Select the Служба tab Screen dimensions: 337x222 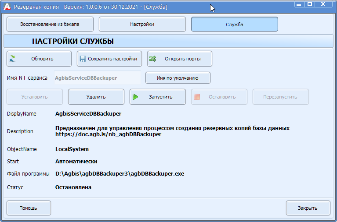pos(235,24)
